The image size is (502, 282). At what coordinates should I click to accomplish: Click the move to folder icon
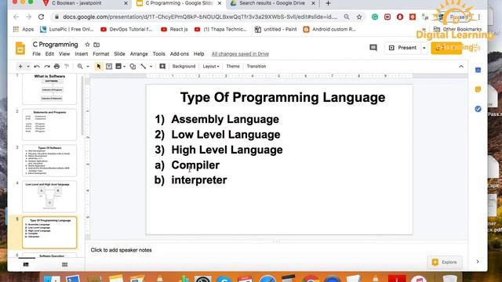click(x=96, y=45)
